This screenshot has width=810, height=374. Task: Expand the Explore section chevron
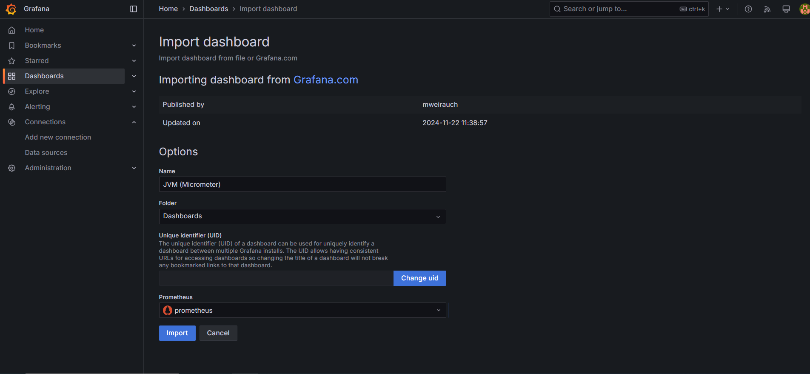tap(134, 91)
